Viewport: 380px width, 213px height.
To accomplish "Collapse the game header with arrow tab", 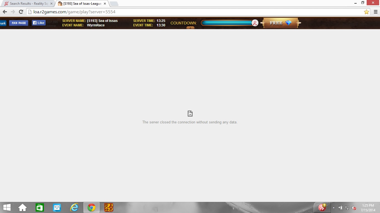I will 190,28.
